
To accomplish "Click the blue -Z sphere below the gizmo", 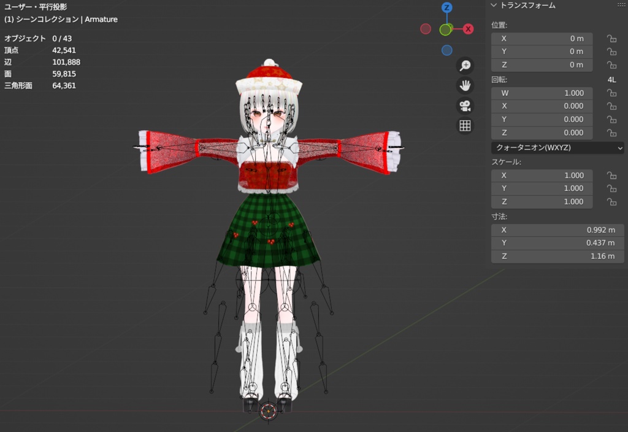I will pos(446,50).
